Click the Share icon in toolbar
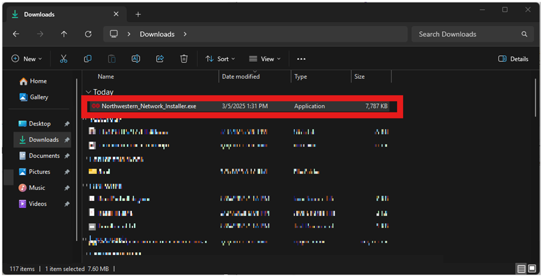This screenshot has width=542, height=276. coord(160,59)
